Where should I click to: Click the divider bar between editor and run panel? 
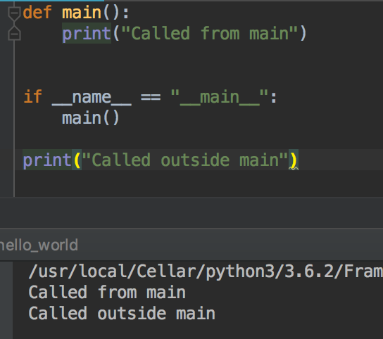(191, 212)
